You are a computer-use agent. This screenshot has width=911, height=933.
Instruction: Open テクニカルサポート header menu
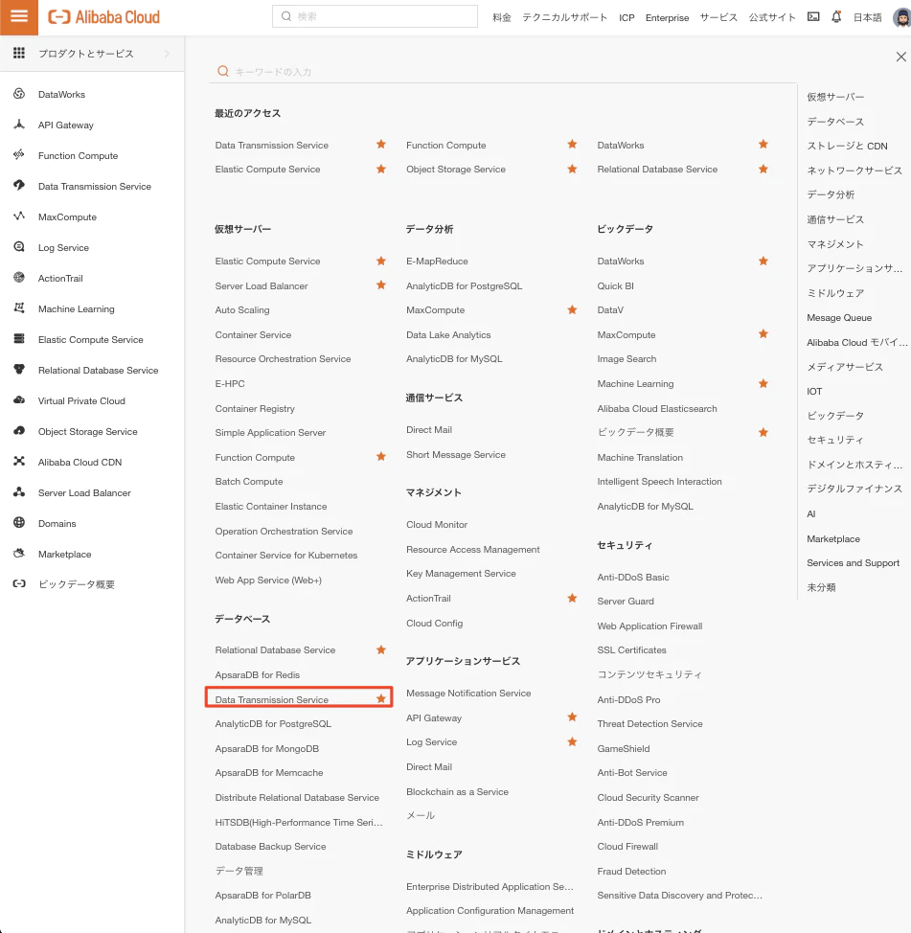(564, 17)
